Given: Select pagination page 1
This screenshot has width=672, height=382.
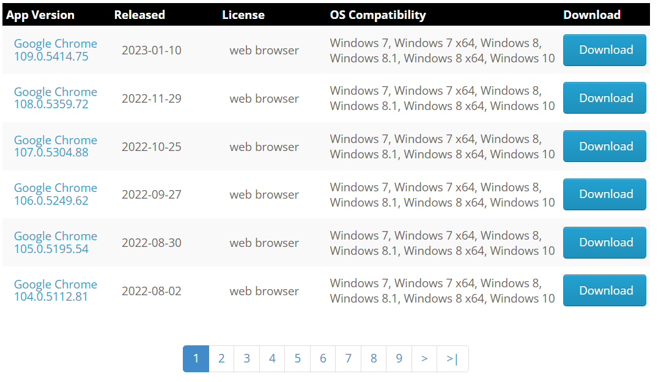Looking at the screenshot, I should (x=196, y=359).
